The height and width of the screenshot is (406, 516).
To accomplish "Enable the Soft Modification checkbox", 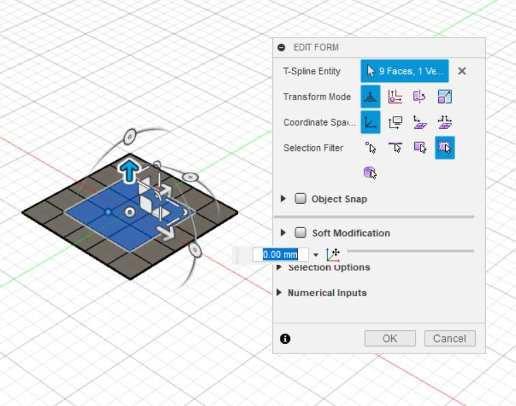I will 300,233.
